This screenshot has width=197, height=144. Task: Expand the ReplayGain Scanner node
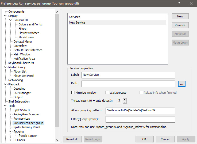click(10, 114)
